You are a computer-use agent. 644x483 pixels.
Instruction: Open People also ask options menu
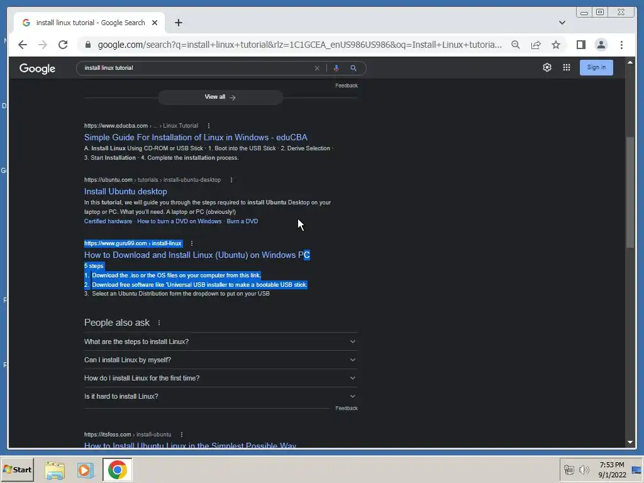coord(159,323)
